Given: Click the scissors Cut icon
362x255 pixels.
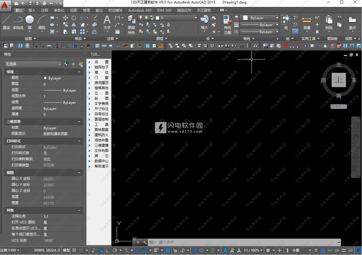Looking at the screenshot, I should (x=339, y=18).
